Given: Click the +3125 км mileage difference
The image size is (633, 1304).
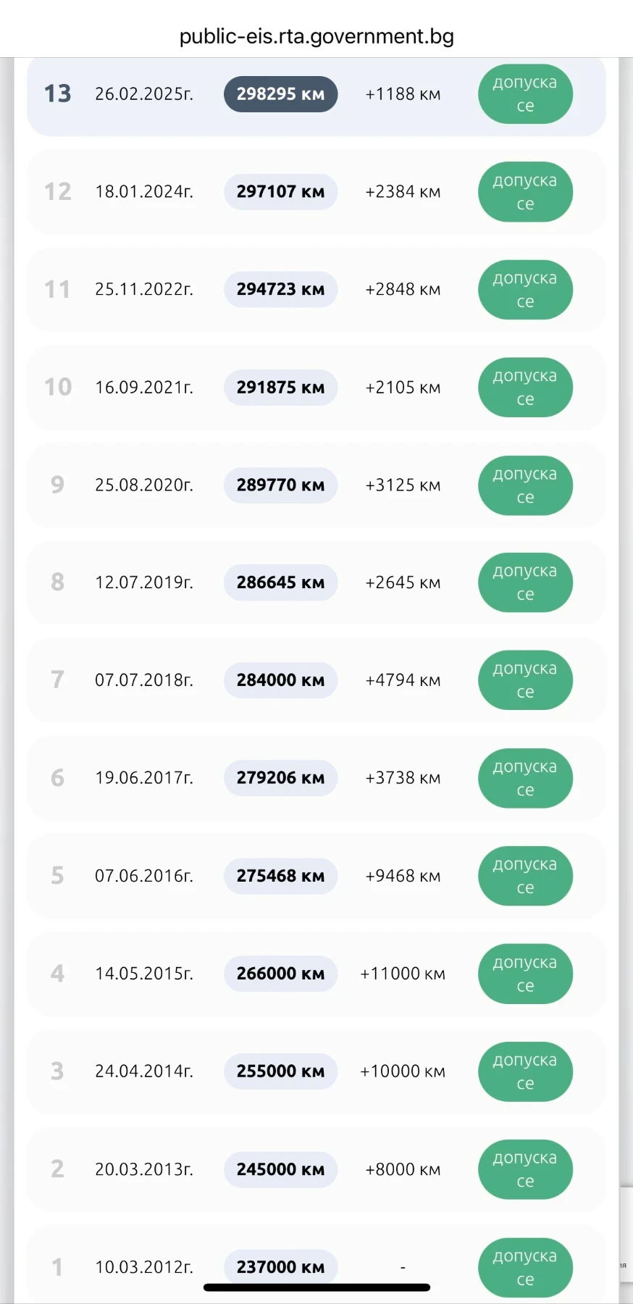Looking at the screenshot, I should (403, 485).
